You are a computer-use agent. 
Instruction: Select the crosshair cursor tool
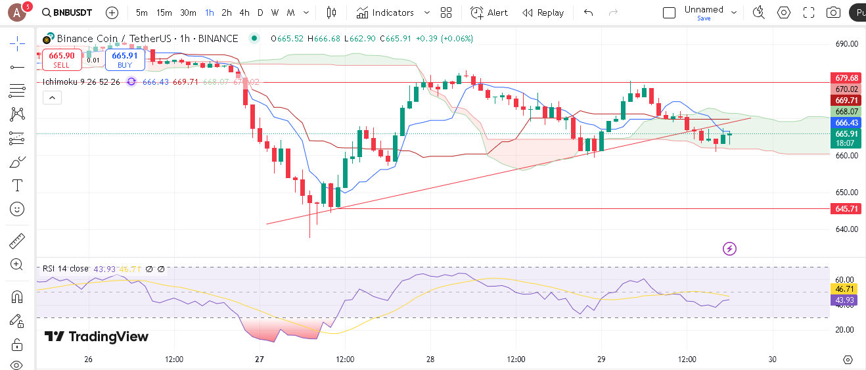point(17,44)
